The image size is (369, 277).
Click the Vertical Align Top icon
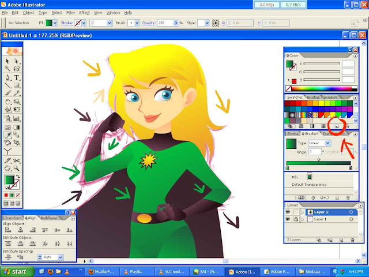click(x=45, y=230)
